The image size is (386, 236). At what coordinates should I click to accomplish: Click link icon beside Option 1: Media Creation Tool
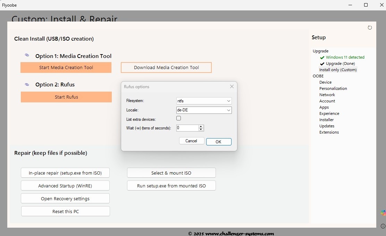click(27, 55)
